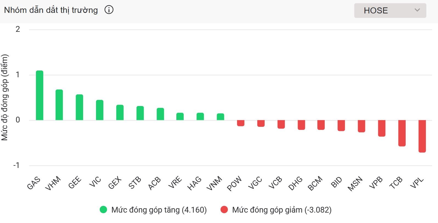
Task: Click the GEE contribution bar
Action: pos(79,107)
